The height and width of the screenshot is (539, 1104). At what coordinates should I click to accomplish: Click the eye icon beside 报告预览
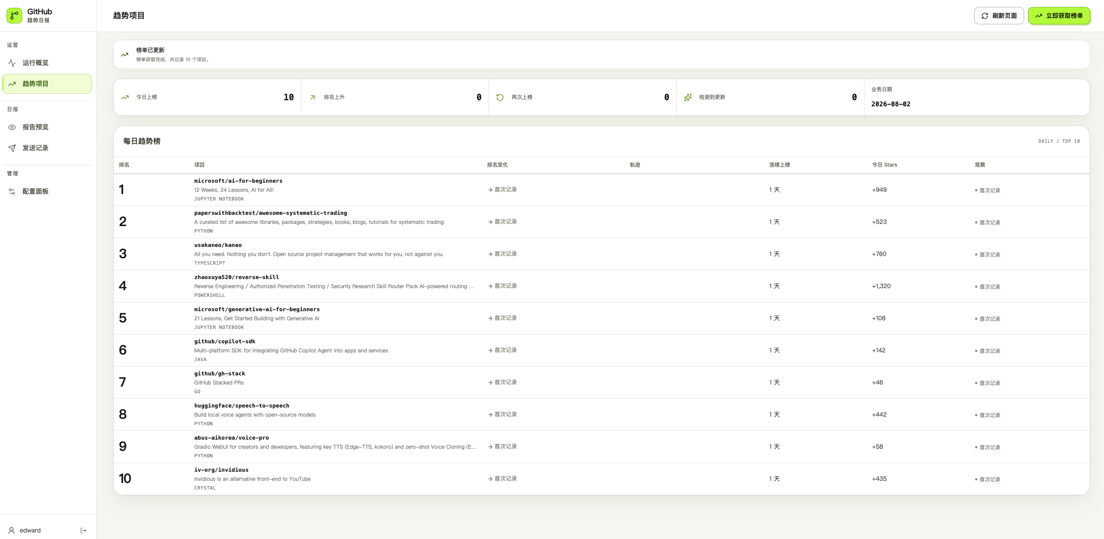12,127
